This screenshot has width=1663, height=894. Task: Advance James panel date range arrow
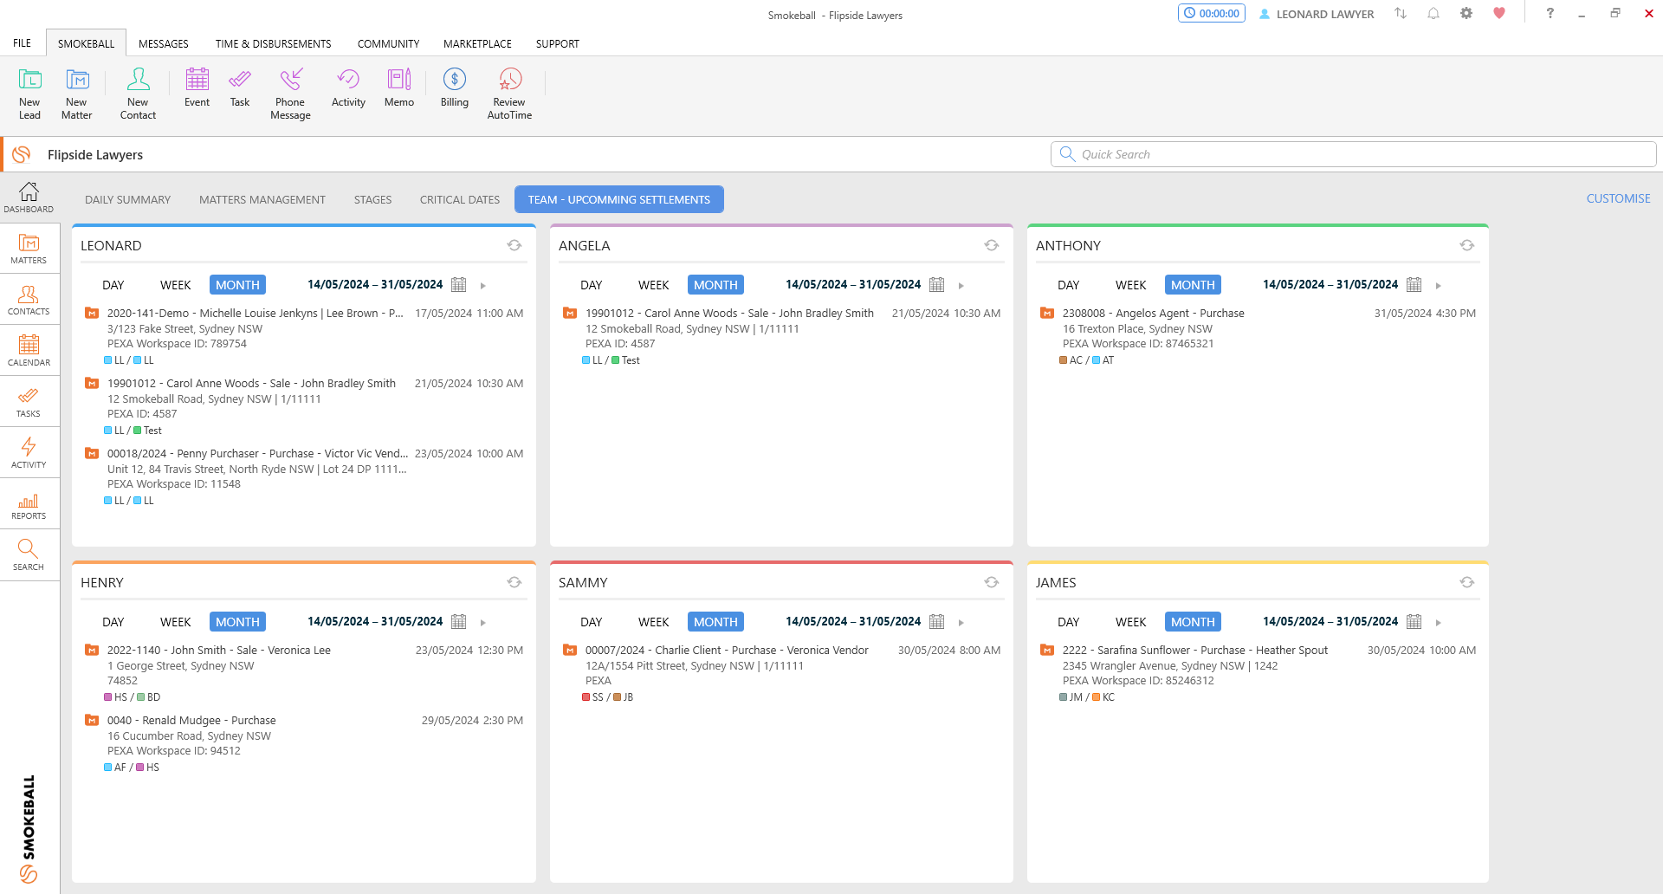(1439, 623)
